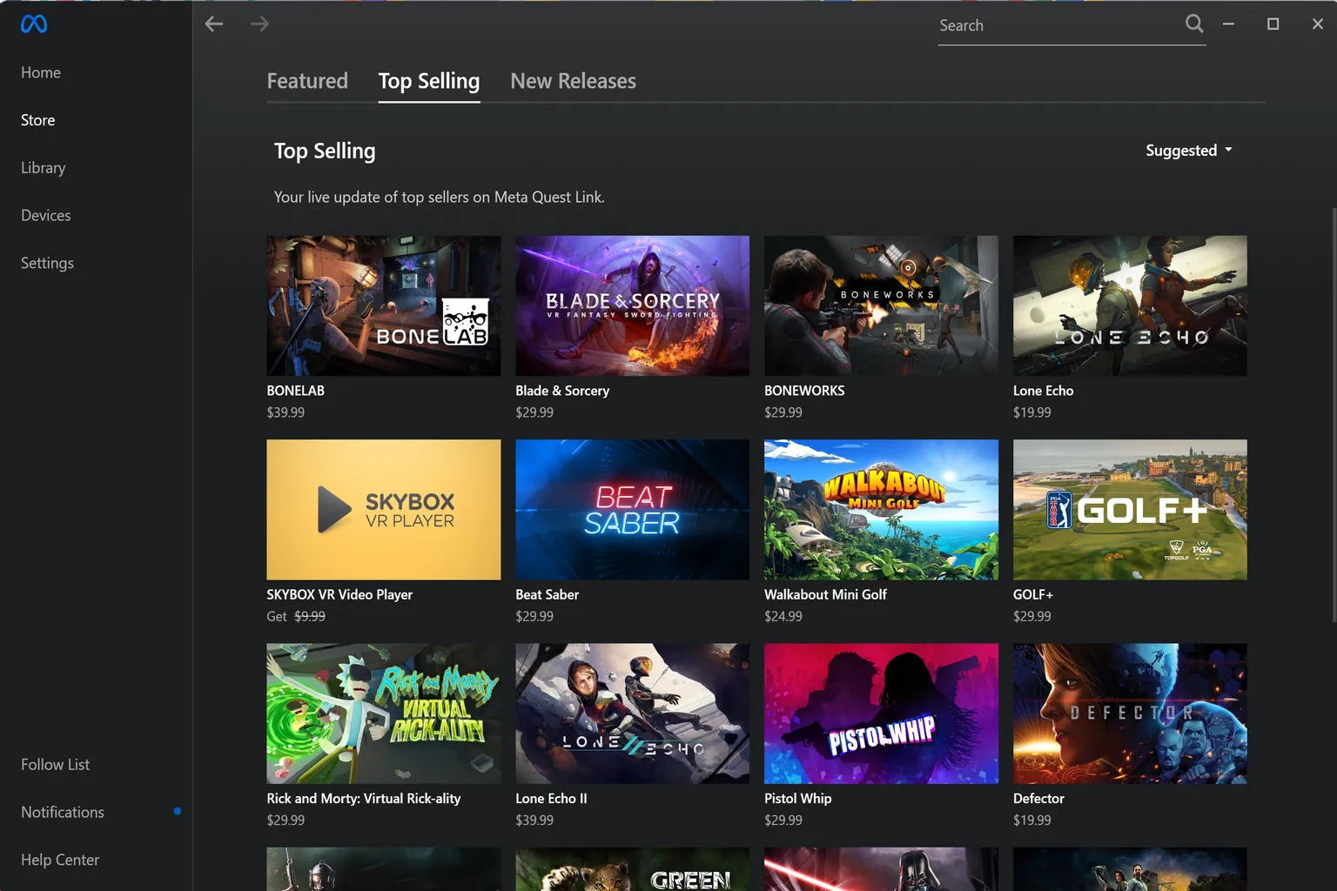Select the Top Selling tab
The height and width of the screenshot is (891, 1337).
[x=429, y=81]
